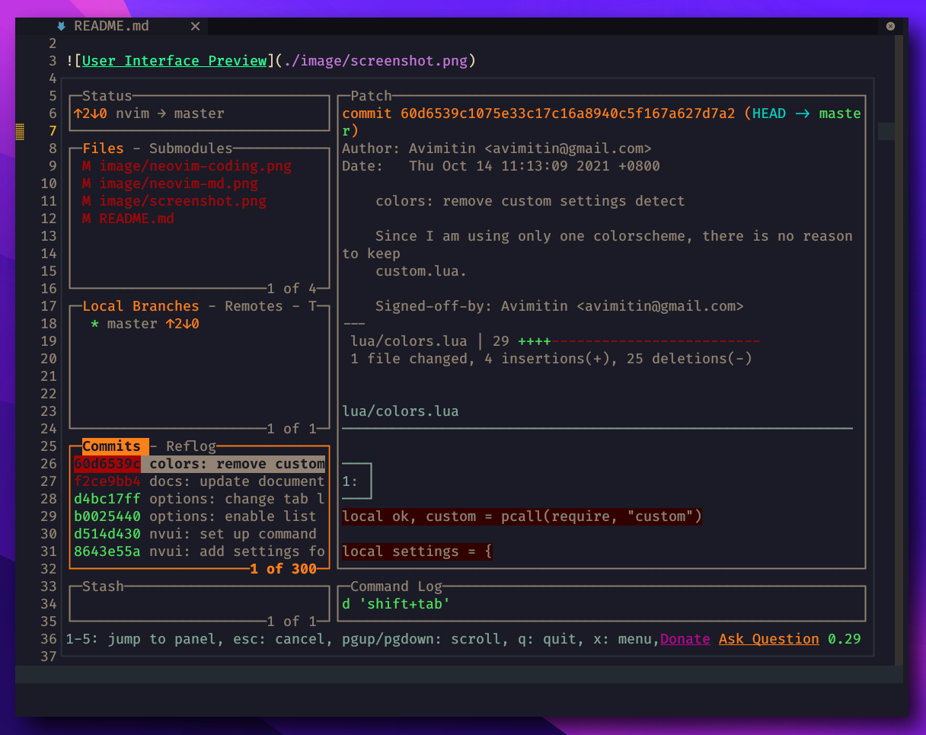The image size is (926, 735).
Task: Switch to the Submodules tab
Action: (191, 149)
